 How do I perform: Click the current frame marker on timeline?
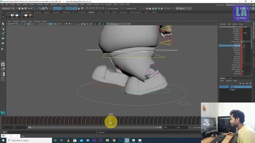(111, 121)
